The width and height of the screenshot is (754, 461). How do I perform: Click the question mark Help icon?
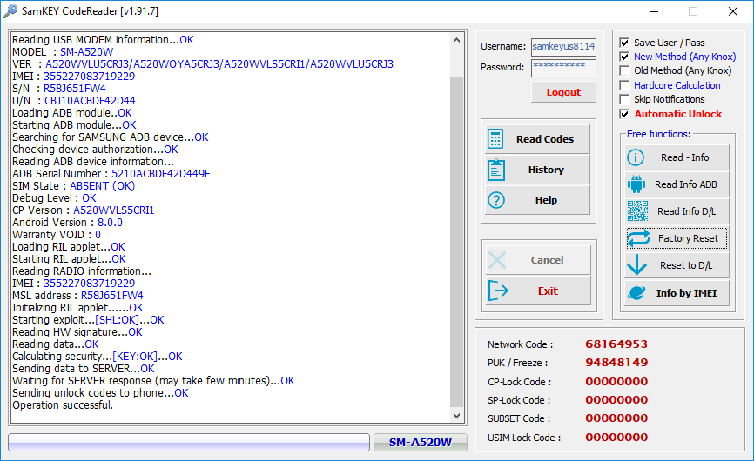496,200
